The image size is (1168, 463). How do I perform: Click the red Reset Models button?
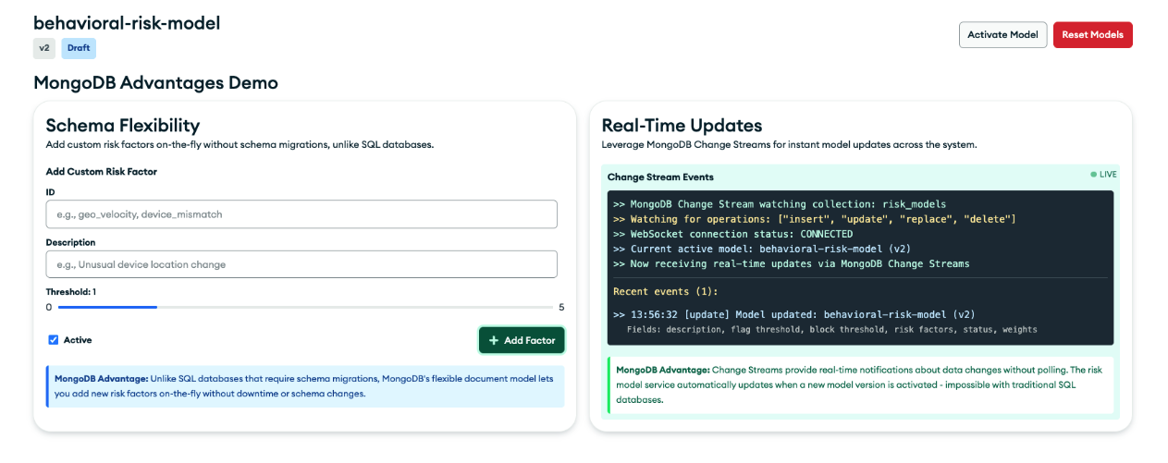pyautogui.click(x=1092, y=35)
